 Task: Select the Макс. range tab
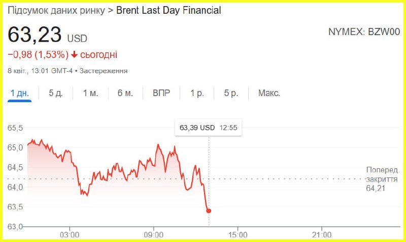click(x=269, y=93)
